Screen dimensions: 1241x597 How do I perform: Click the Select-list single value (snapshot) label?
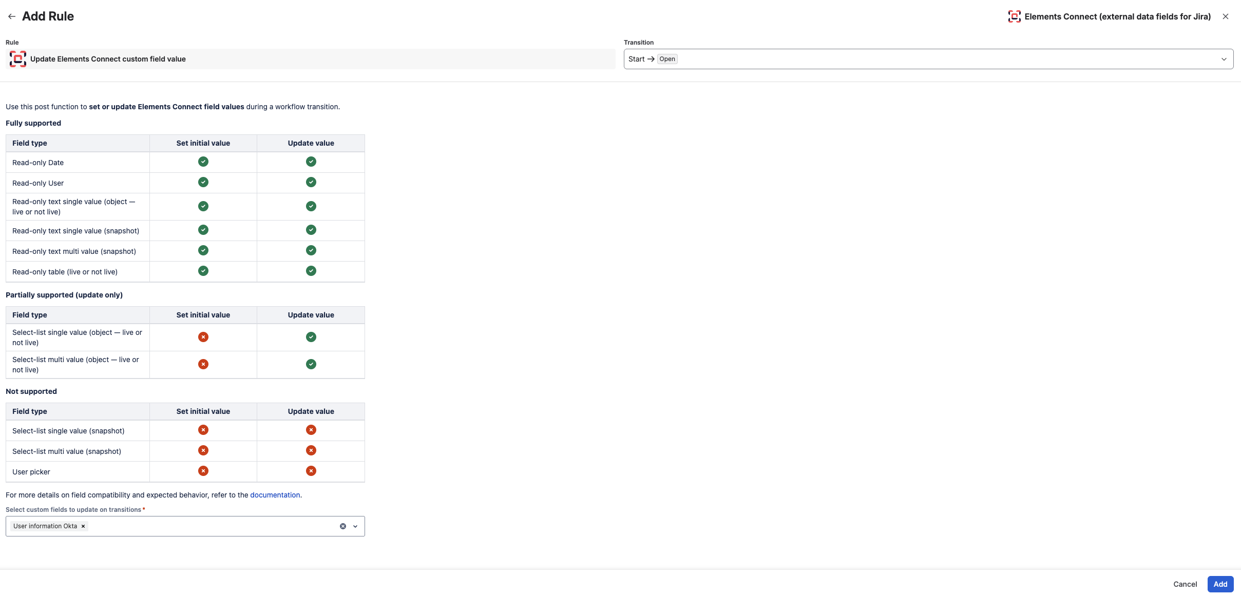tap(68, 431)
